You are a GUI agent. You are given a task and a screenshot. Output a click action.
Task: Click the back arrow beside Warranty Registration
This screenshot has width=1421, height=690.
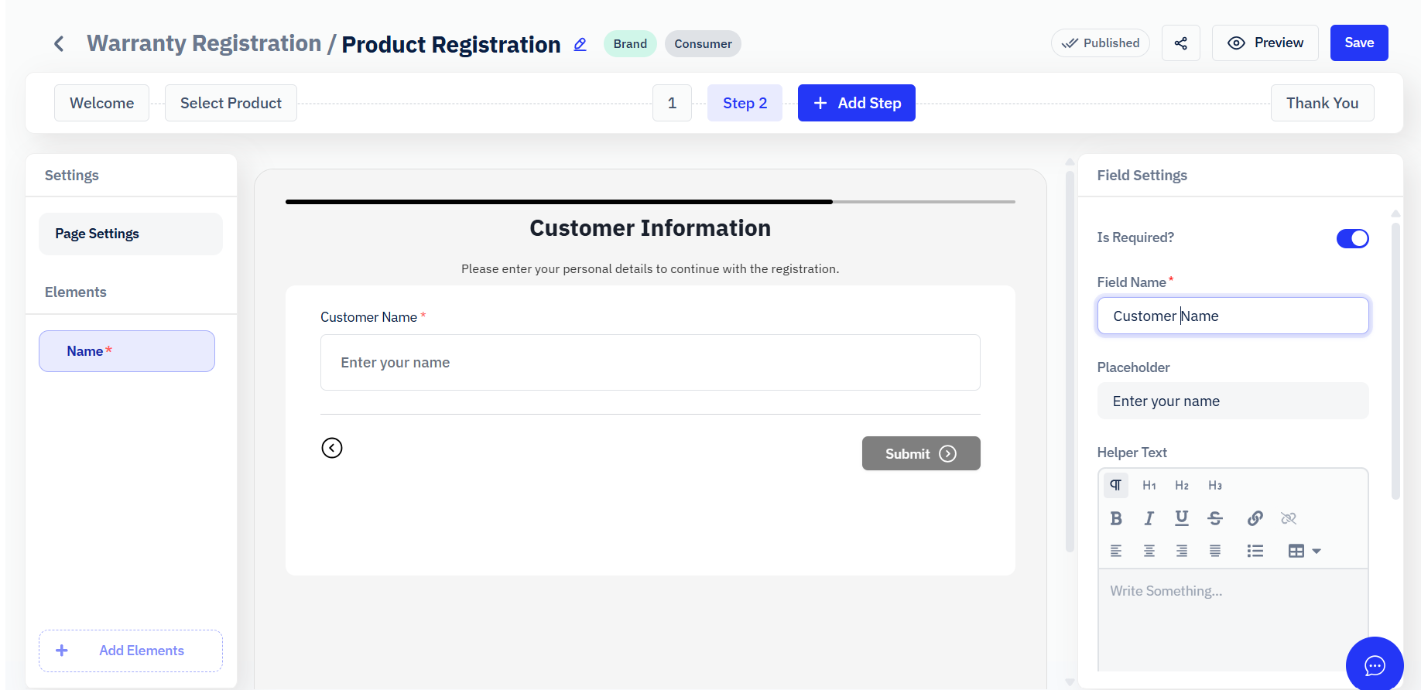[x=59, y=43]
